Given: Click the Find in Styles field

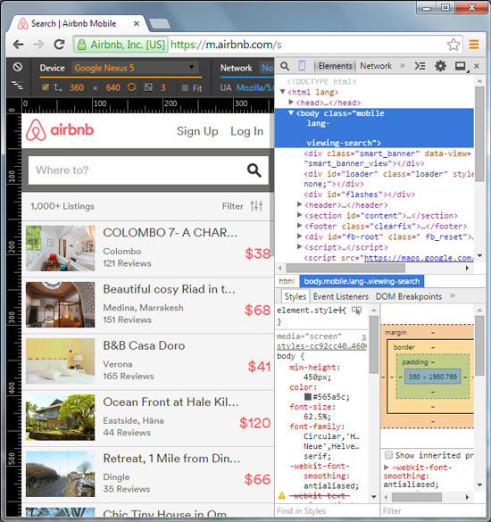Looking at the screenshot, I should [x=327, y=511].
